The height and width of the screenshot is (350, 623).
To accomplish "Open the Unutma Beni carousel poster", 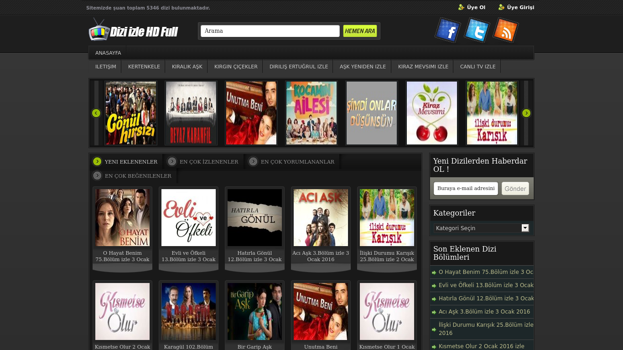I will pos(251,113).
